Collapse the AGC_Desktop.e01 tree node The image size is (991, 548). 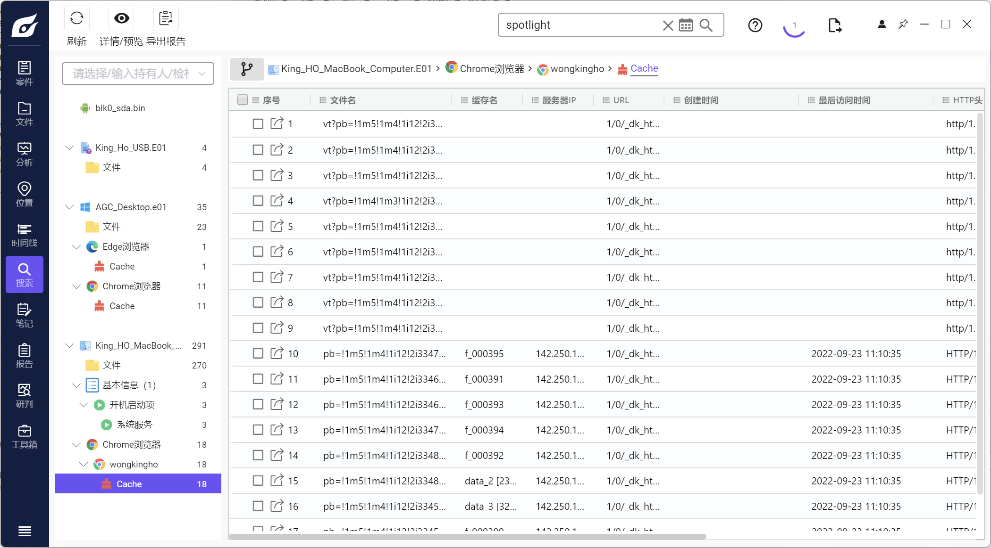coord(69,207)
